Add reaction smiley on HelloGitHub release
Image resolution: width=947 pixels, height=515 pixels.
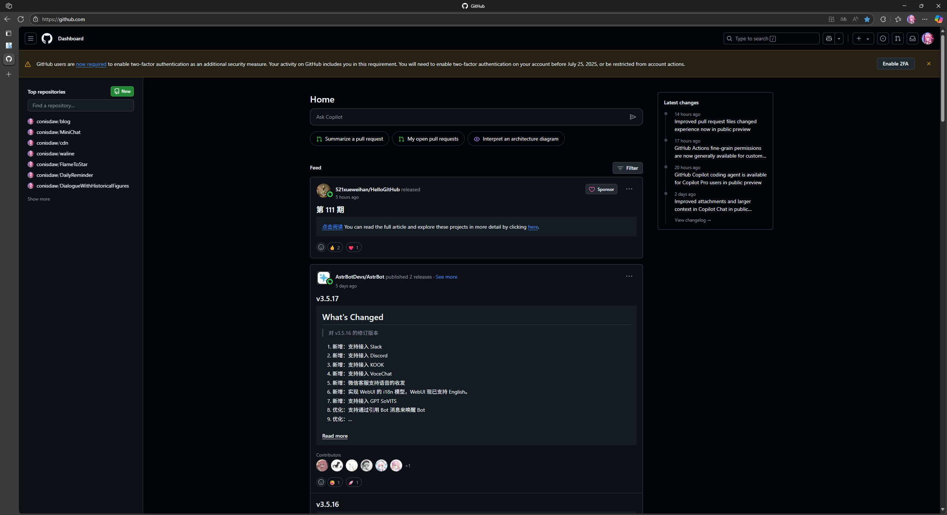321,247
